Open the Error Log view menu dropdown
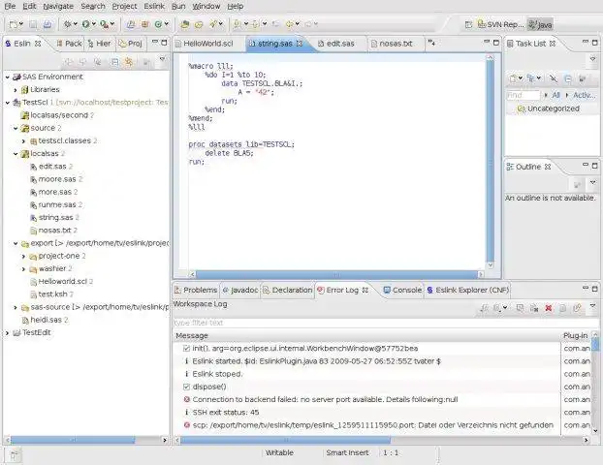Screen dimensions: 603x465 (x=592, y=306)
